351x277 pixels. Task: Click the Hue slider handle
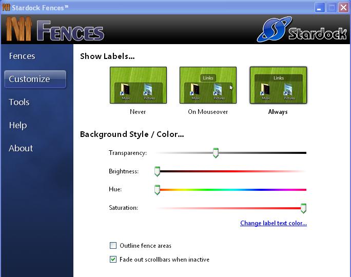pyautogui.click(x=157, y=190)
